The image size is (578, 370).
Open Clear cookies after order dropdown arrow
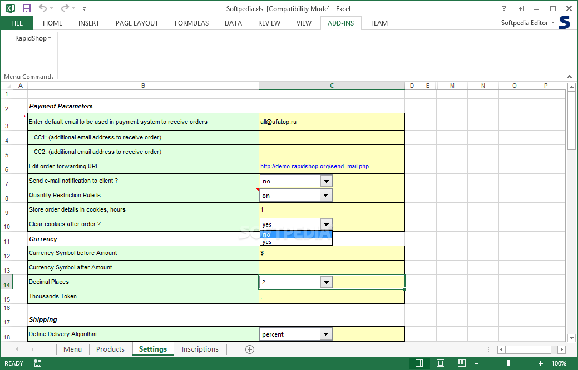(x=326, y=224)
